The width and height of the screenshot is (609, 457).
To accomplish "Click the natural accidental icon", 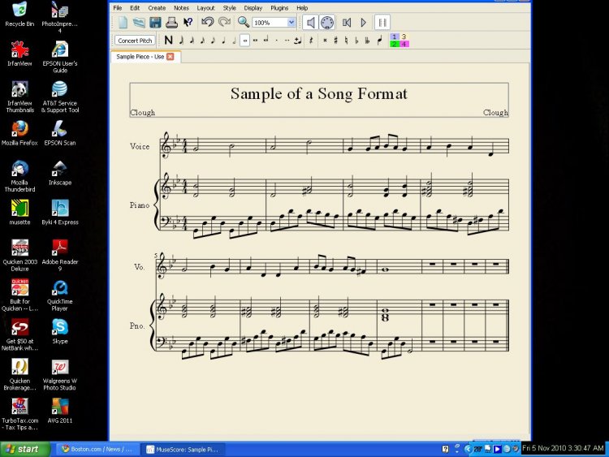I will pos(347,40).
